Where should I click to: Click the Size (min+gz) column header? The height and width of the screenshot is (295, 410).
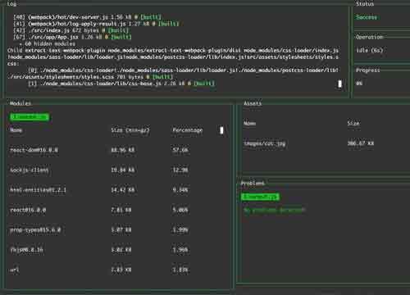click(130, 130)
